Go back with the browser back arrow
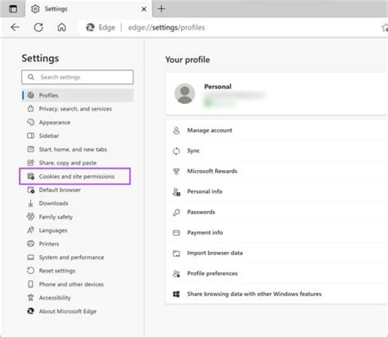Viewport: 388px width, 337px height. point(15,27)
